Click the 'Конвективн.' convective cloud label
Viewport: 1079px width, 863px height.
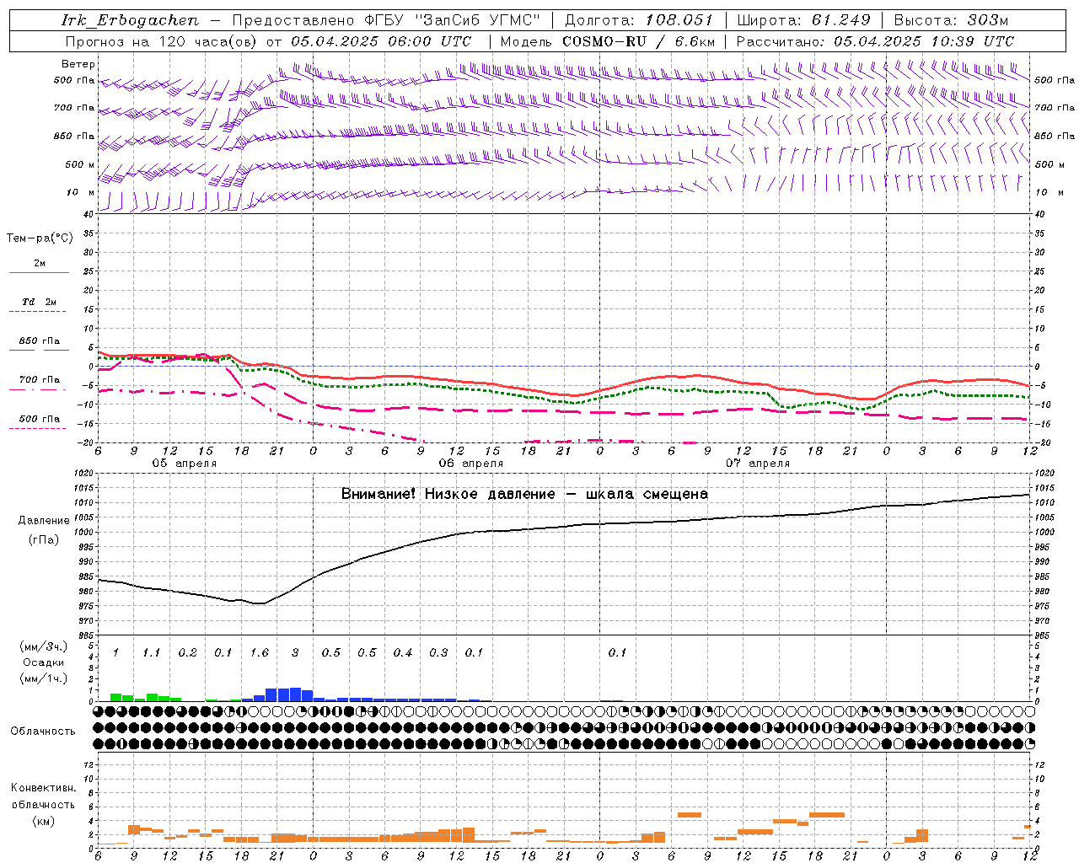tap(43, 788)
